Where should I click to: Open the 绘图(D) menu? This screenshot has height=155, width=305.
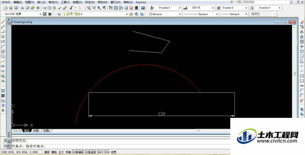click(77, 2)
